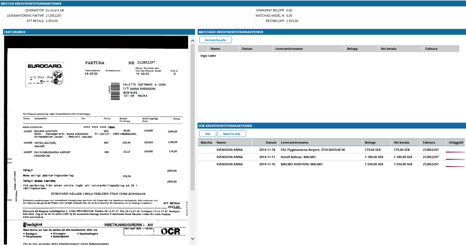Click date 2014-11-17 in search results
Image resolution: width=466 pixels, height=246 pixels.
267,157
